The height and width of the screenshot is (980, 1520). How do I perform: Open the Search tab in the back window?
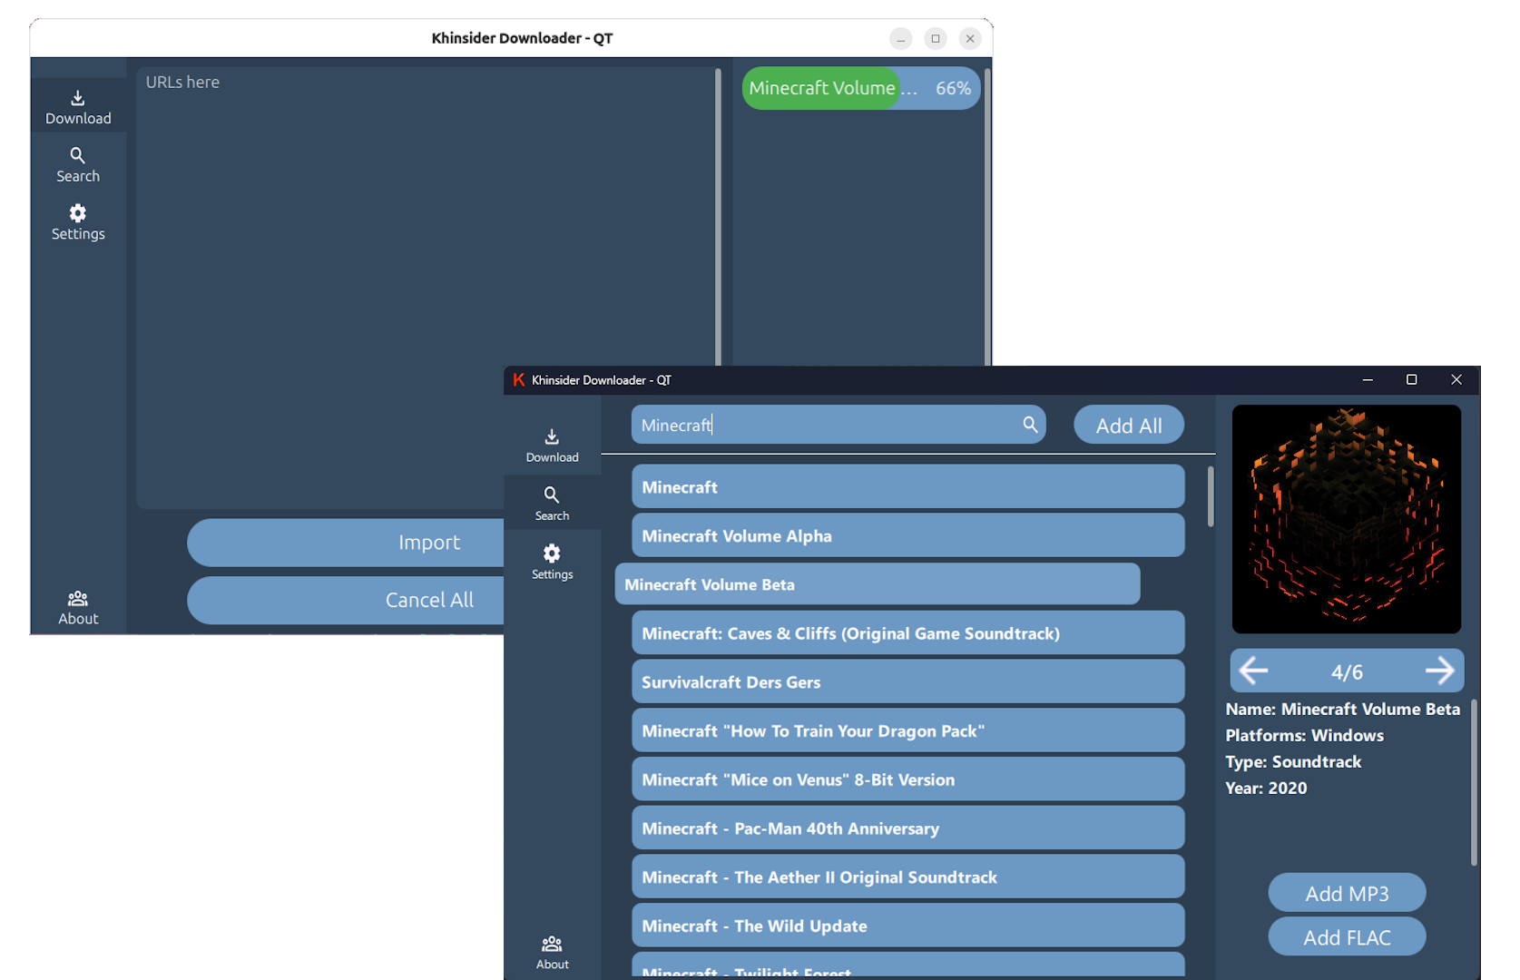(x=77, y=164)
